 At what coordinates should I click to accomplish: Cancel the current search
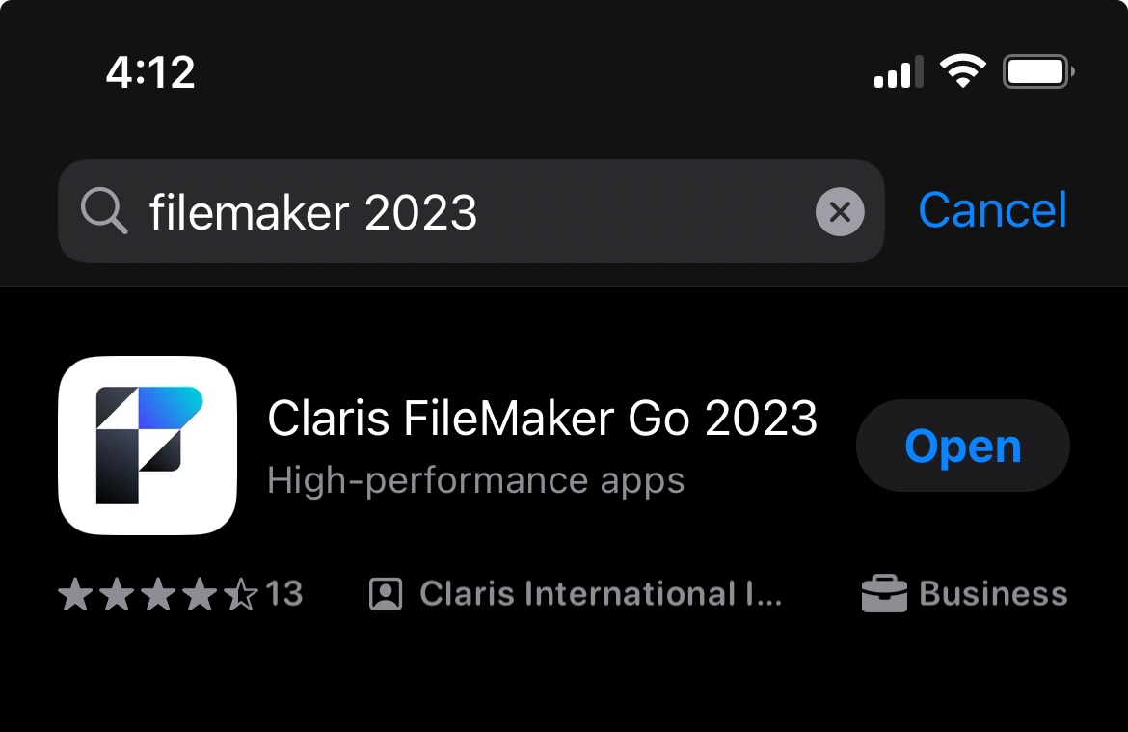click(x=992, y=210)
